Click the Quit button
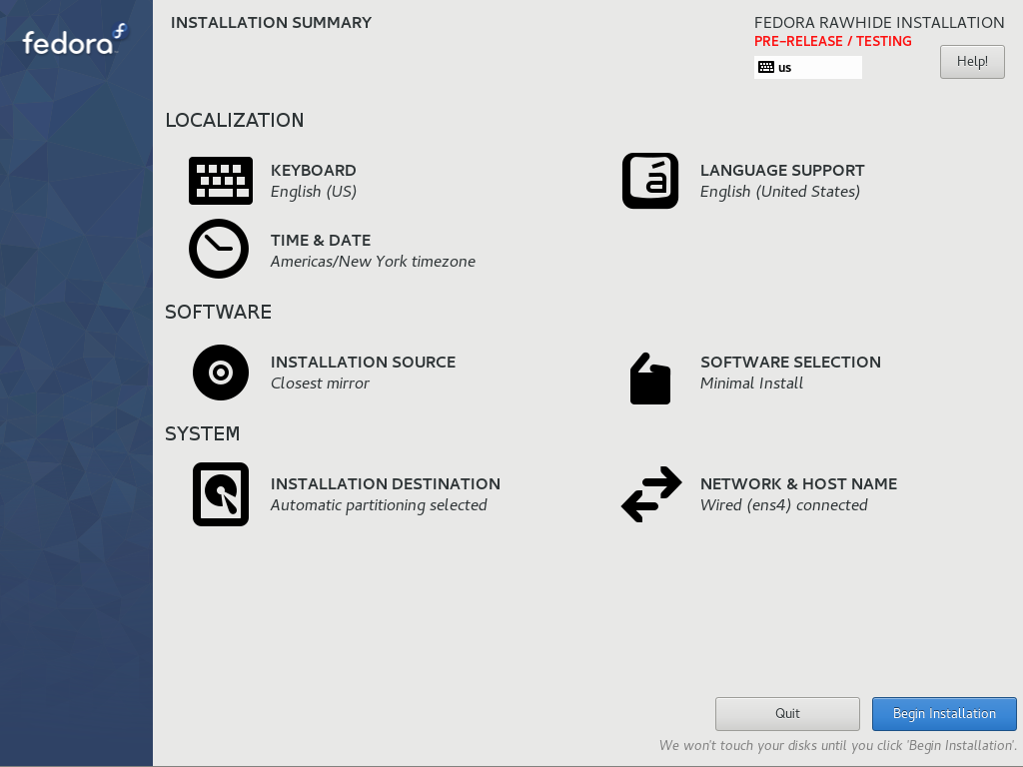 click(x=787, y=713)
